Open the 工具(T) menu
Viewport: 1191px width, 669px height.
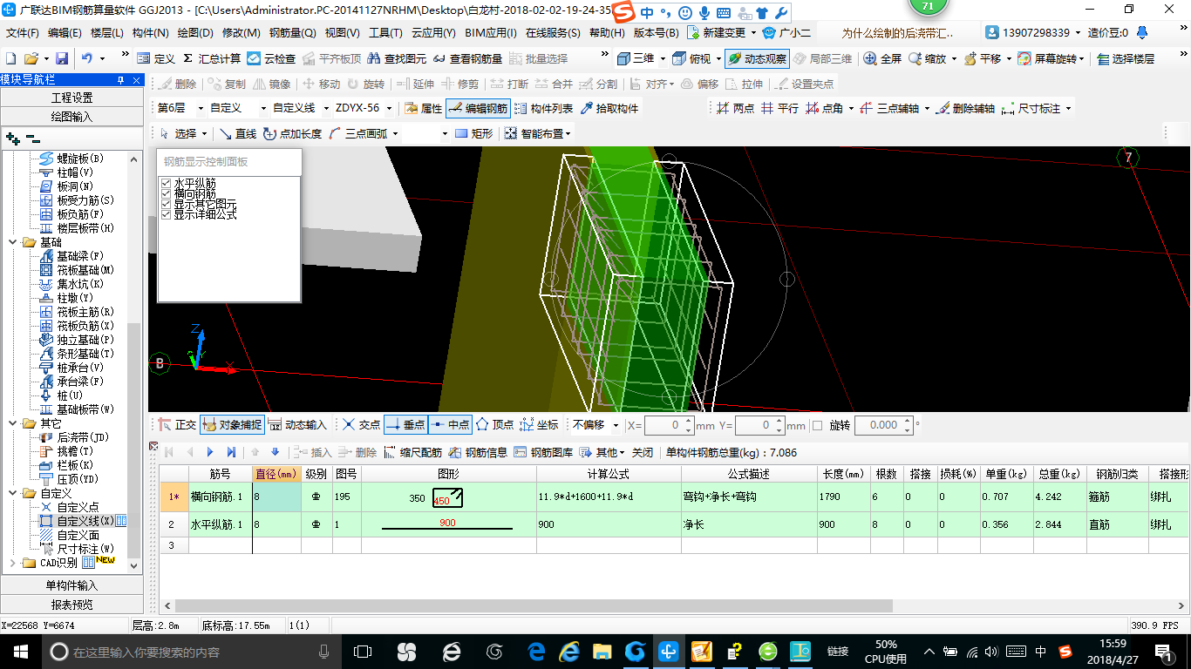pos(385,33)
